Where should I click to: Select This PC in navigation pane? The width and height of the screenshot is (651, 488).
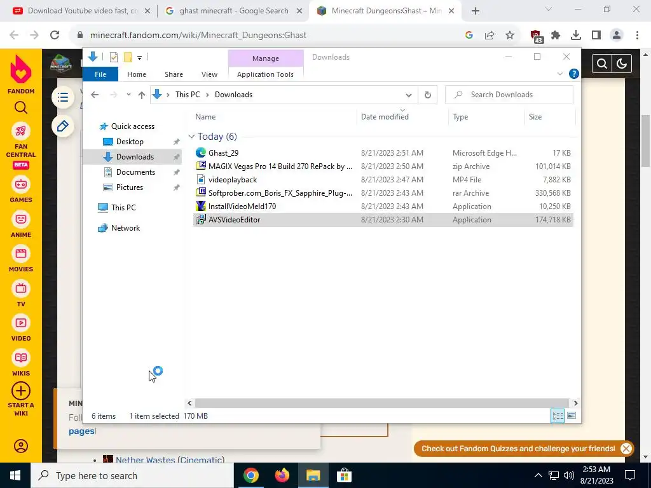point(123,208)
